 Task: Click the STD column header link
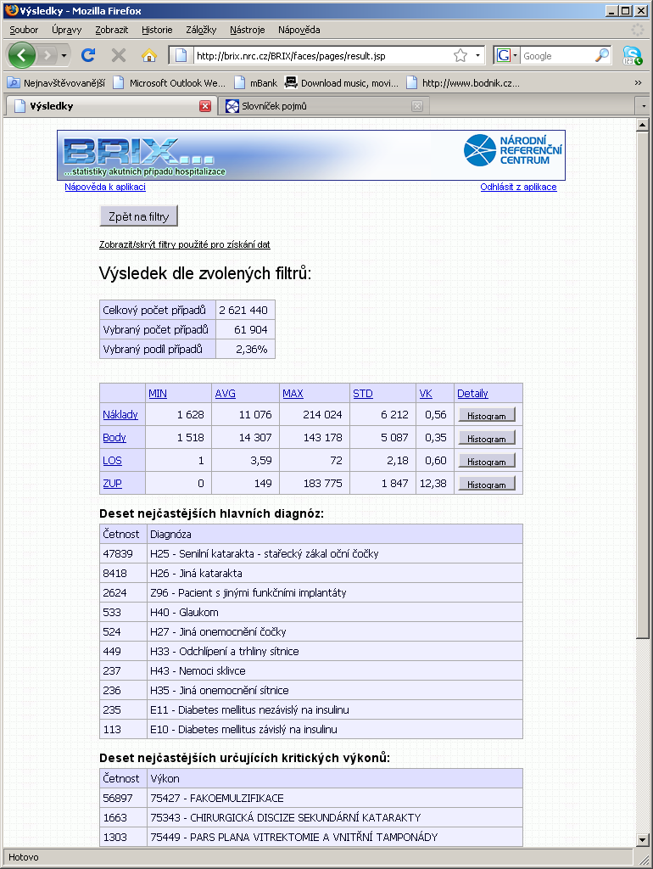363,394
